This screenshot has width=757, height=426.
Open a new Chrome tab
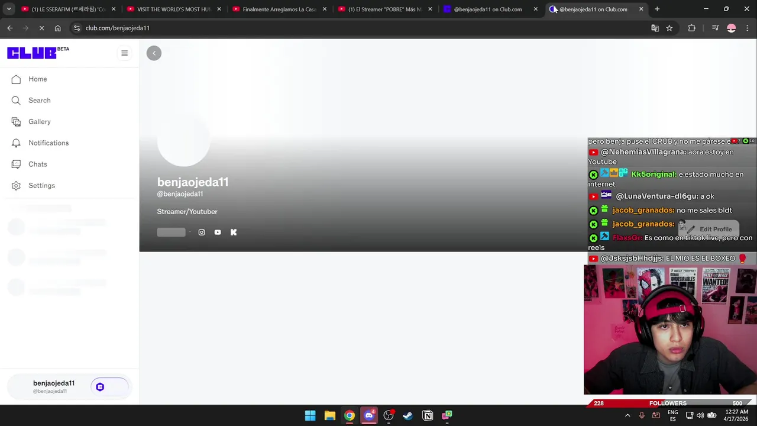click(x=657, y=9)
